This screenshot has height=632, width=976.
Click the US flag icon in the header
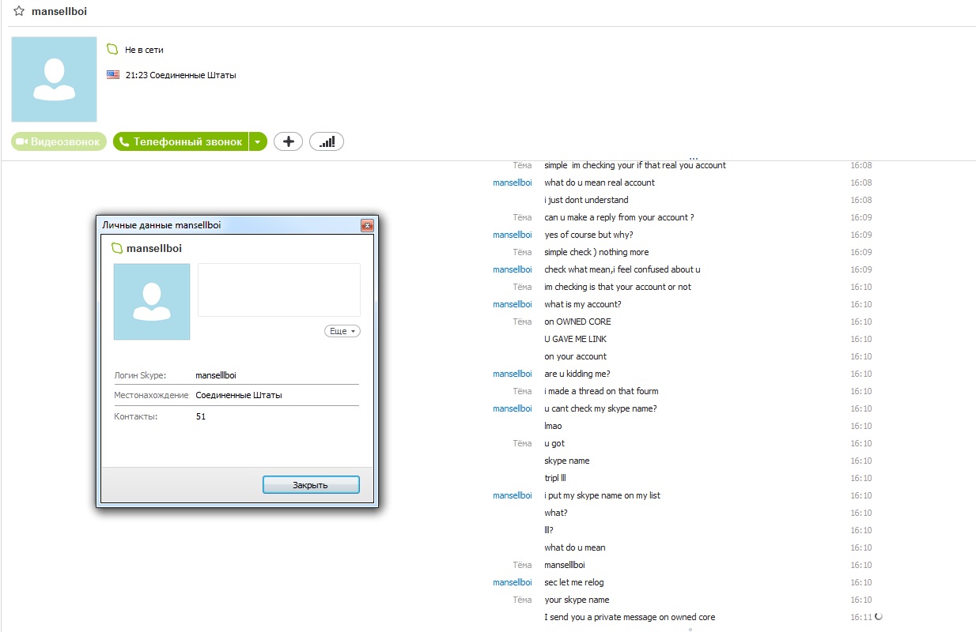[113, 75]
